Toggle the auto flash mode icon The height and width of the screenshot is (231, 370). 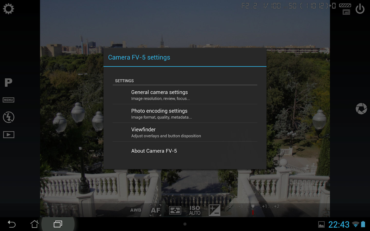(x=8, y=117)
